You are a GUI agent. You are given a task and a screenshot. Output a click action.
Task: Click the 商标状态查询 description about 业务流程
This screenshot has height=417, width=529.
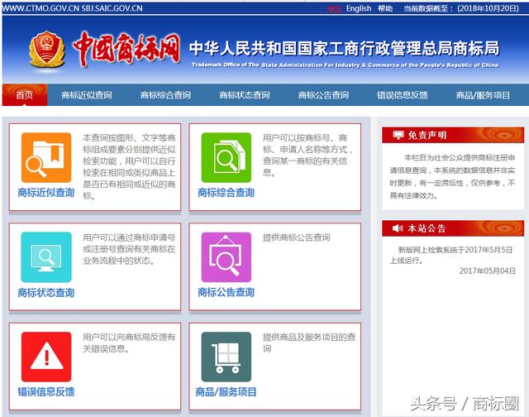(x=129, y=249)
